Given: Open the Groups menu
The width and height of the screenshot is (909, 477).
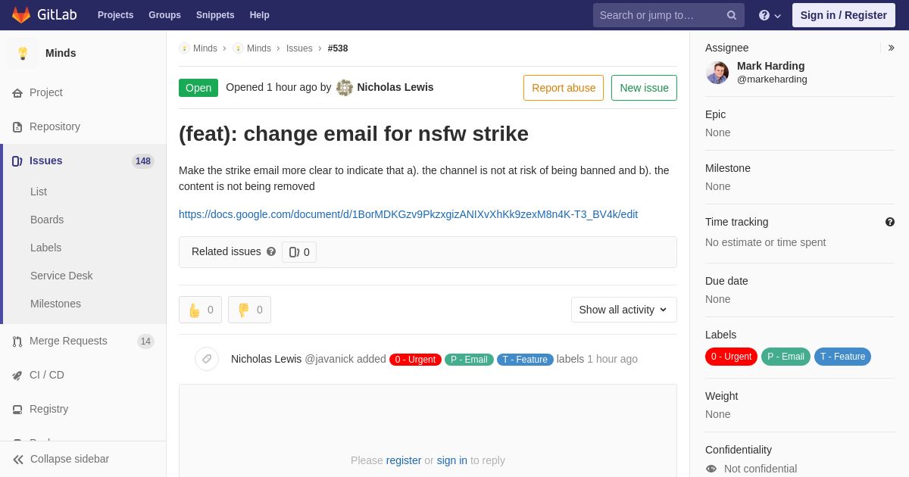Looking at the screenshot, I should point(164,15).
